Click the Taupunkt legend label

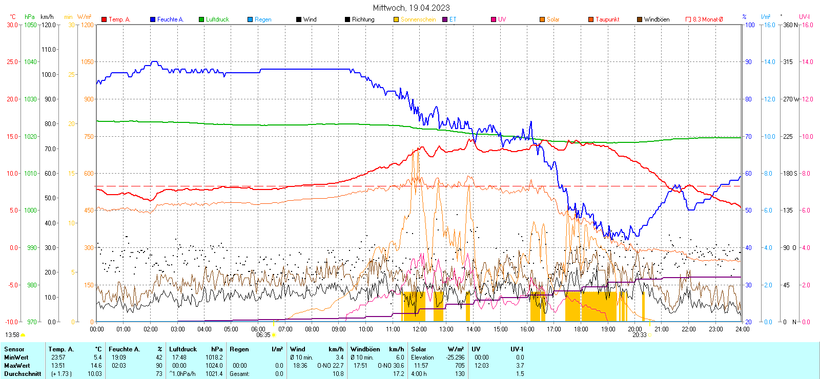(607, 19)
